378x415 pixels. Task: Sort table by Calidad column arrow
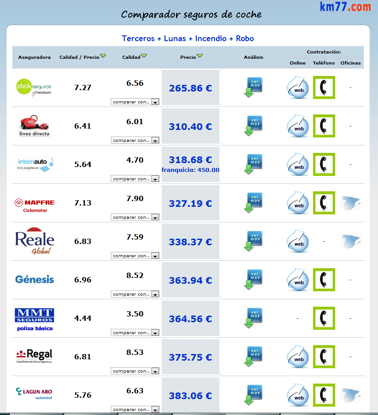144,56
